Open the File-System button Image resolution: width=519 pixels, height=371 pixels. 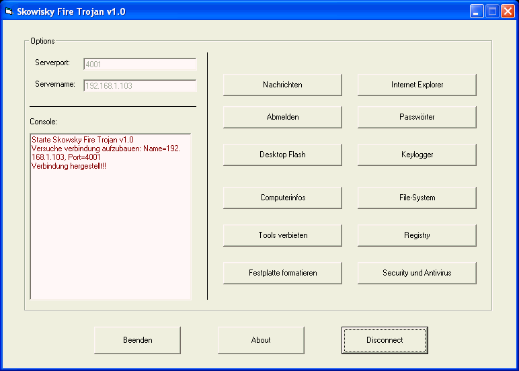[x=417, y=198]
